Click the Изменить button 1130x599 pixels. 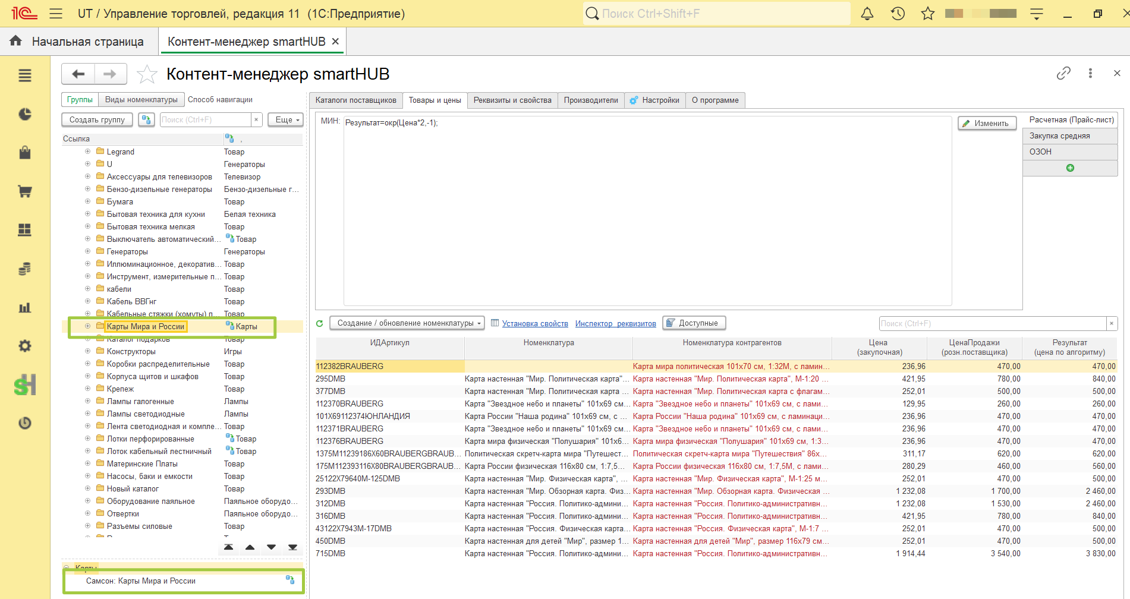click(x=987, y=123)
